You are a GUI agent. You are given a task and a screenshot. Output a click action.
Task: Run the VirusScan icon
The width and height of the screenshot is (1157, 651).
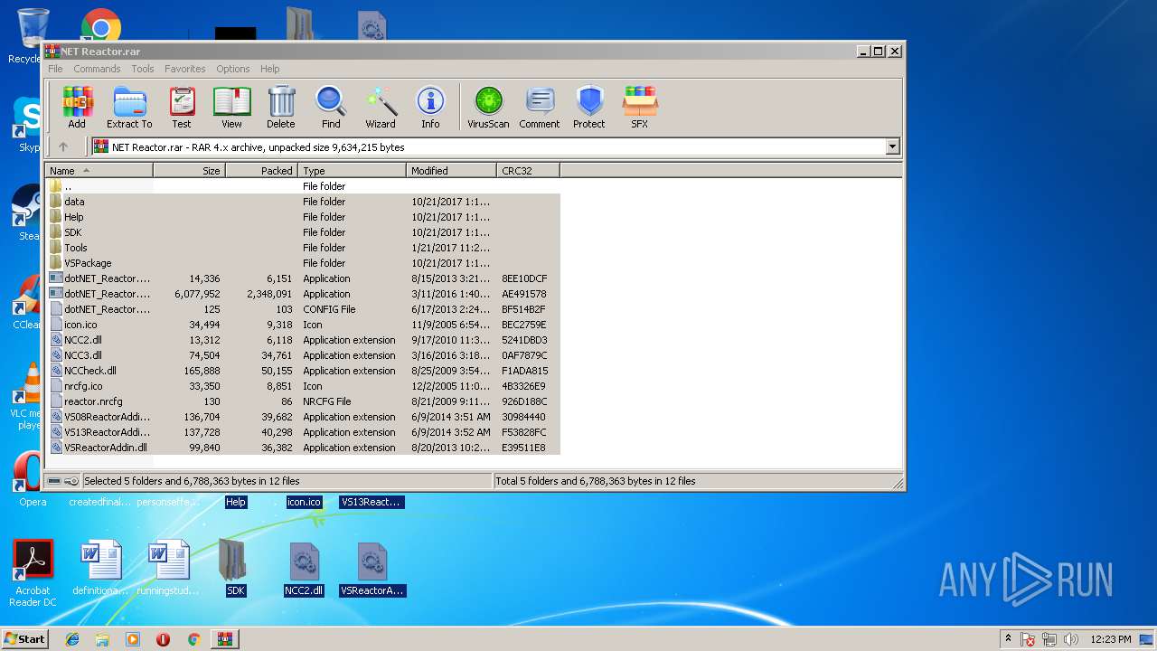tap(488, 108)
